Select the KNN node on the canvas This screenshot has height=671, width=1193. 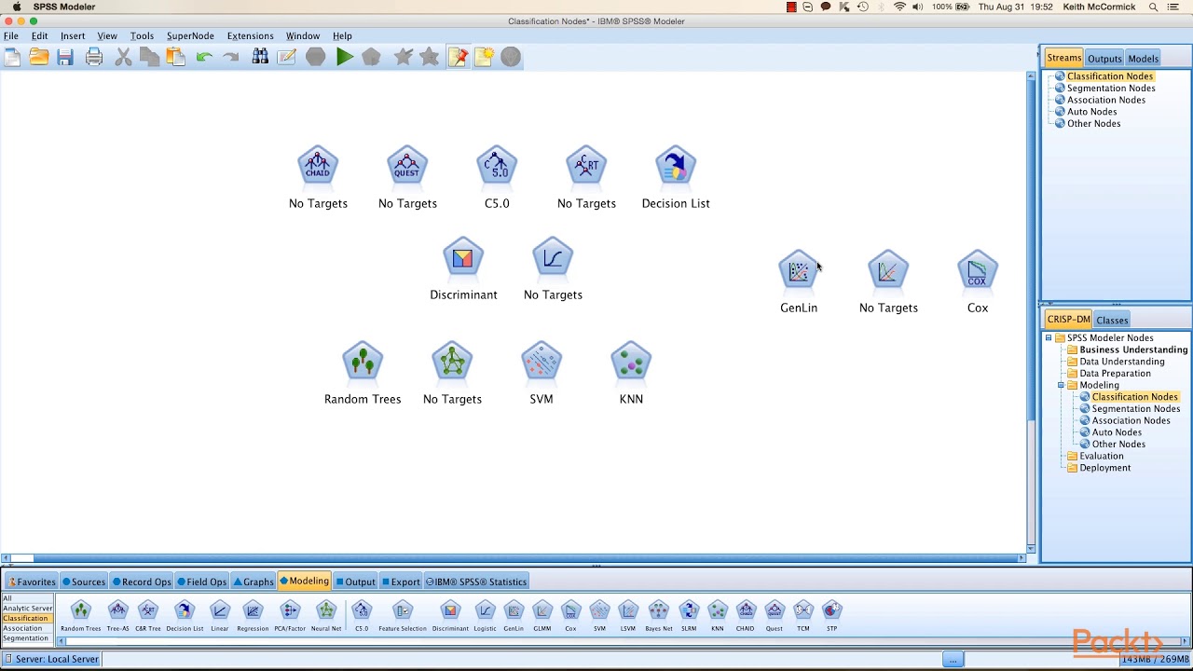(x=631, y=362)
